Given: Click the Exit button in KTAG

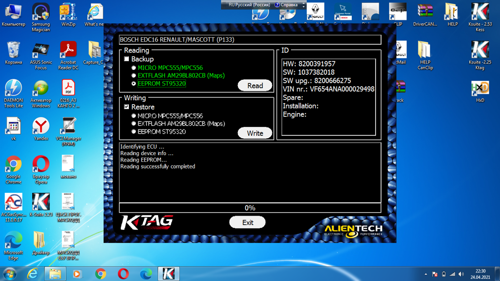Looking at the screenshot, I should pyautogui.click(x=247, y=223).
